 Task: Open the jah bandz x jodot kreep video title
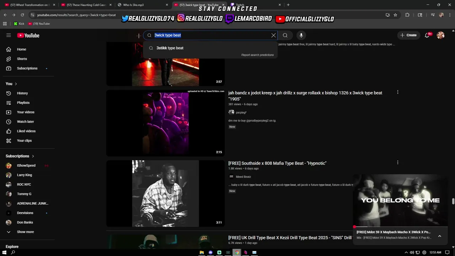click(305, 96)
